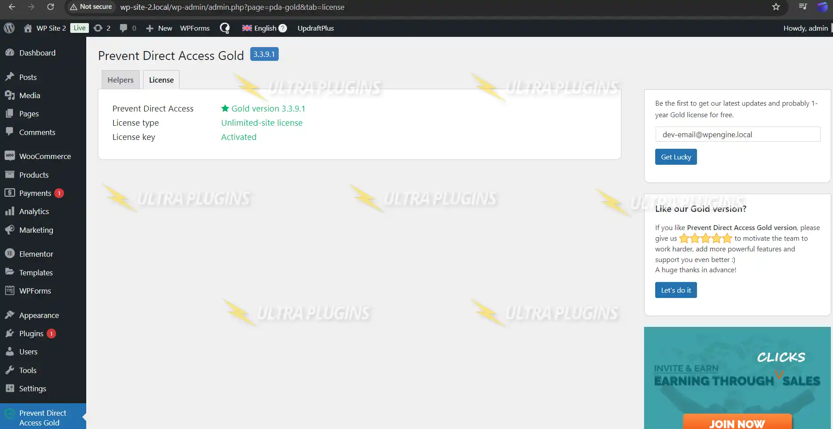
Task: Click the five star rating icons
Action: click(x=705, y=238)
